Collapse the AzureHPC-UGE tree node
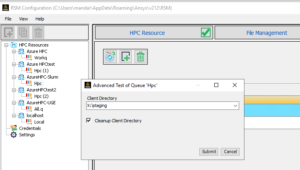This screenshot has height=170, width=300. pyautogui.click(x=14, y=103)
